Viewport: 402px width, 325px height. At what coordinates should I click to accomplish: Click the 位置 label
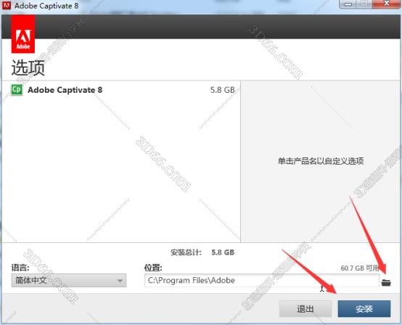[x=153, y=268]
